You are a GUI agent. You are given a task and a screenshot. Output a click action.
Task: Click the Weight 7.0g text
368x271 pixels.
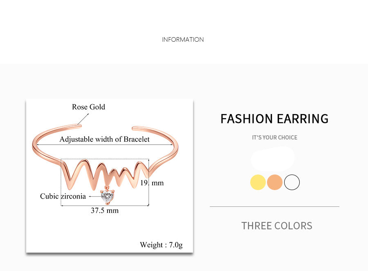[x=161, y=245]
